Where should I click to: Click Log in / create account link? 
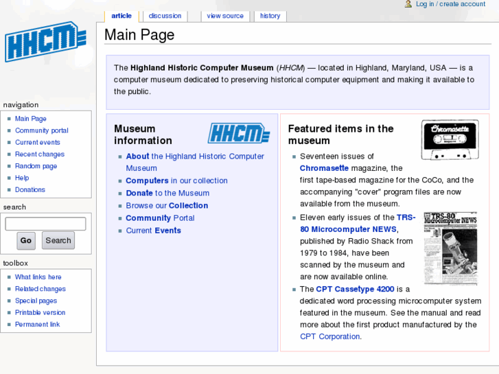pos(450,4)
